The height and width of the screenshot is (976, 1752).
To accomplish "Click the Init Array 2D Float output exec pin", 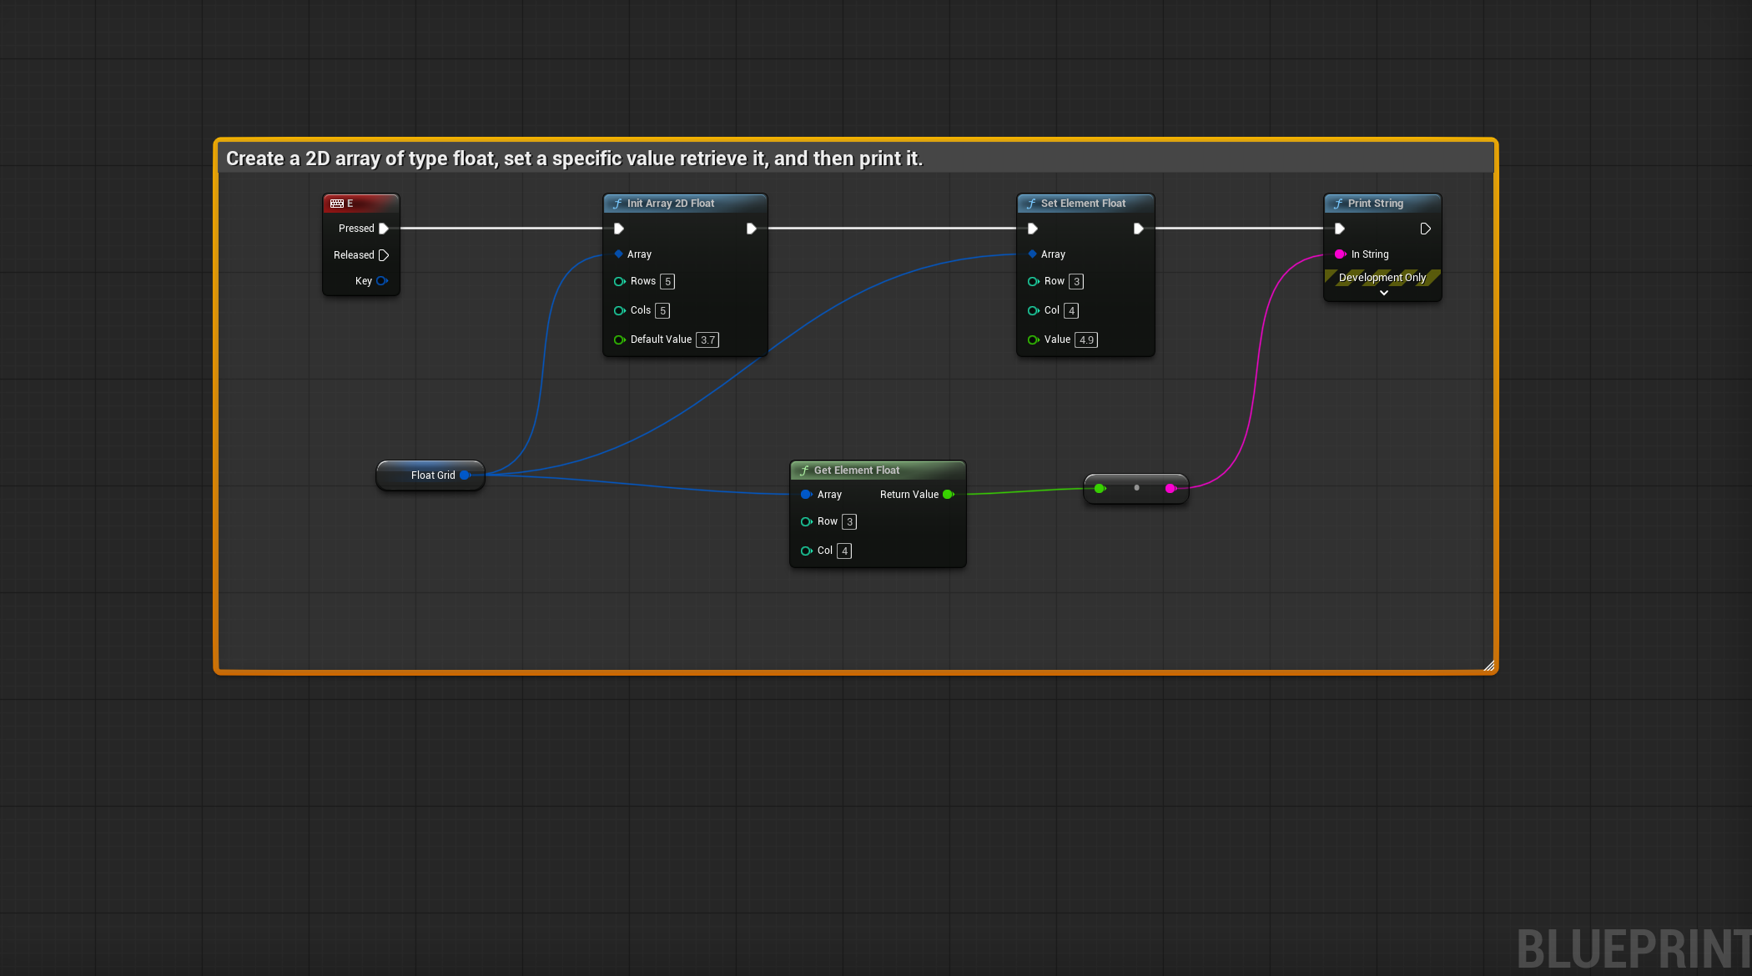I will pyautogui.click(x=751, y=229).
